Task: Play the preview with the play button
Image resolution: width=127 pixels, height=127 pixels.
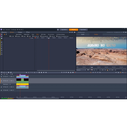Action: click(x=110, y=70)
